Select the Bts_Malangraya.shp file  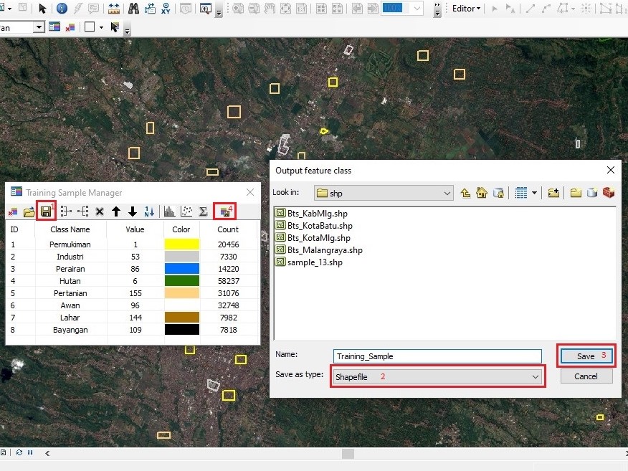point(325,250)
